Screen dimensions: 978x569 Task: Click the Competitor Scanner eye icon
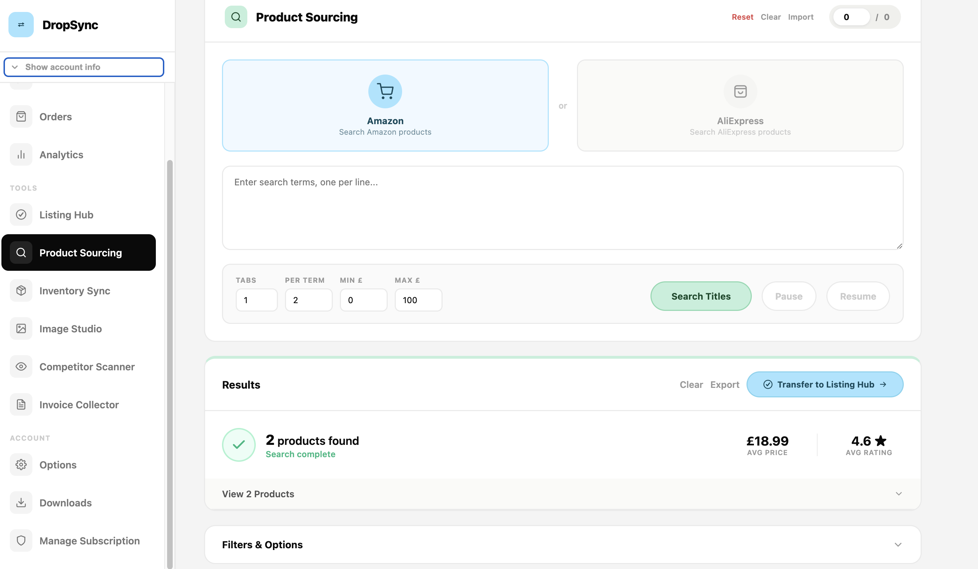pyautogui.click(x=21, y=366)
